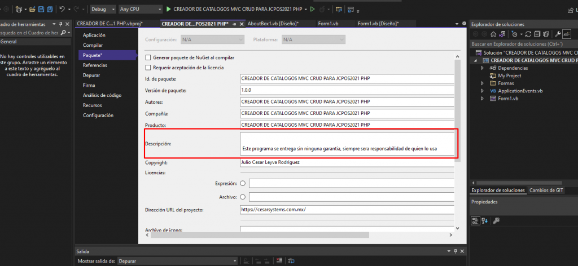Enable Generar paquete de NuGet al compilar

pos(148,58)
